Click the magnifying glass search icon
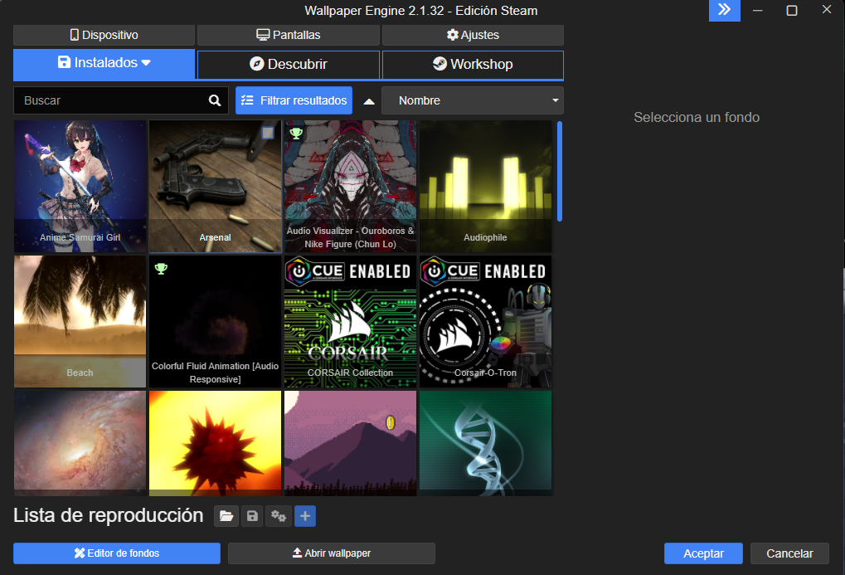 tap(215, 100)
